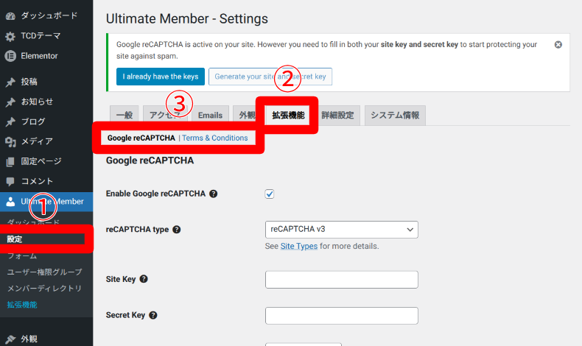Click the 外観 brush icon in sidebar
The width and height of the screenshot is (582, 346).
coord(10,339)
